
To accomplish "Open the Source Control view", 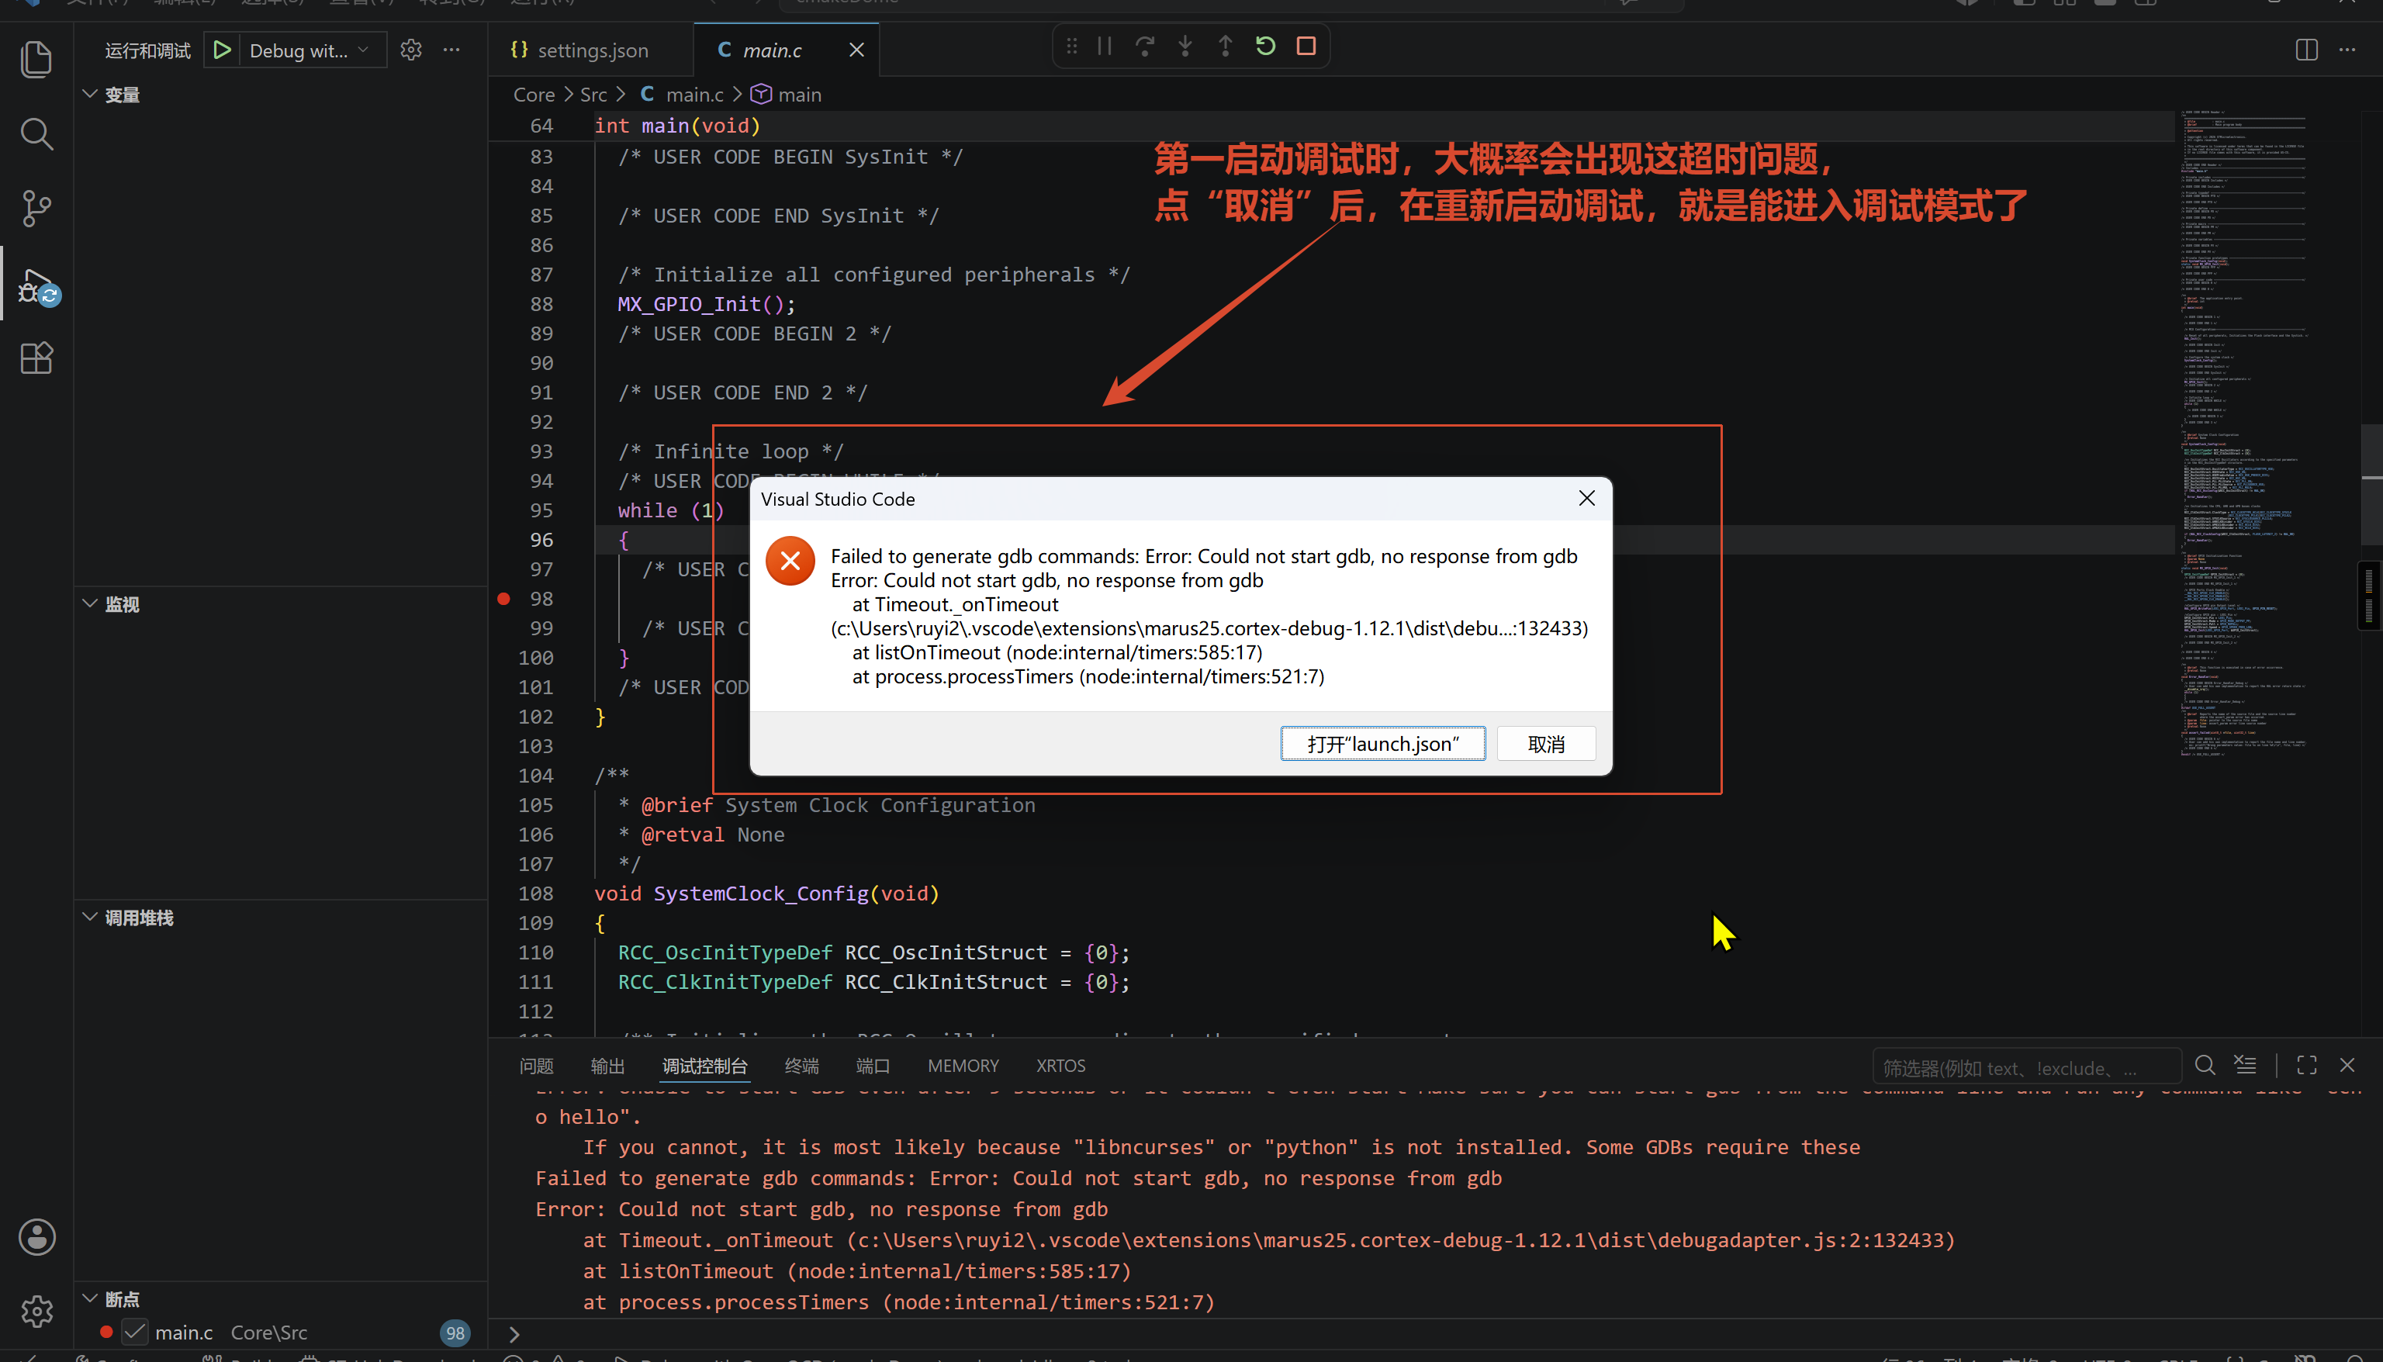I will tap(36, 209).
